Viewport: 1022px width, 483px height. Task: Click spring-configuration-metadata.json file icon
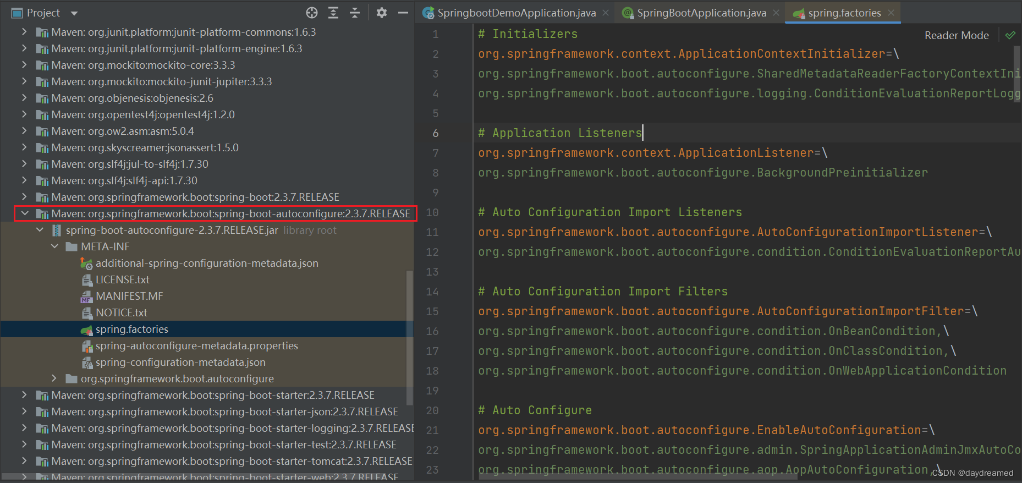pyautogui.click(x=87, y=363)
